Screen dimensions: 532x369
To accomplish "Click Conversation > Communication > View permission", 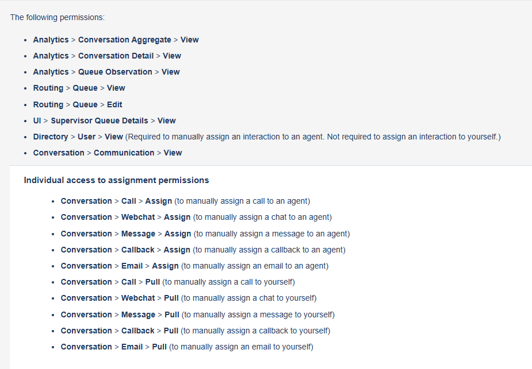I will point(108,153).
